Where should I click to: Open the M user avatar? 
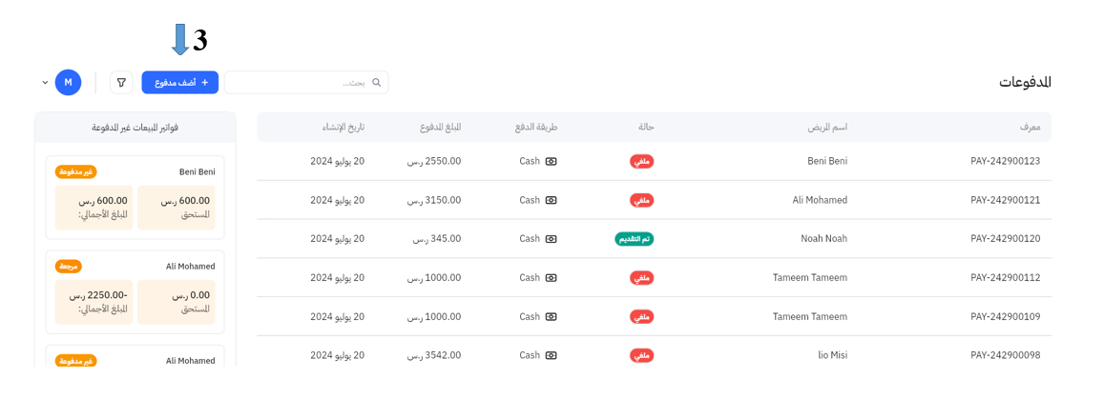pos(68,83)
